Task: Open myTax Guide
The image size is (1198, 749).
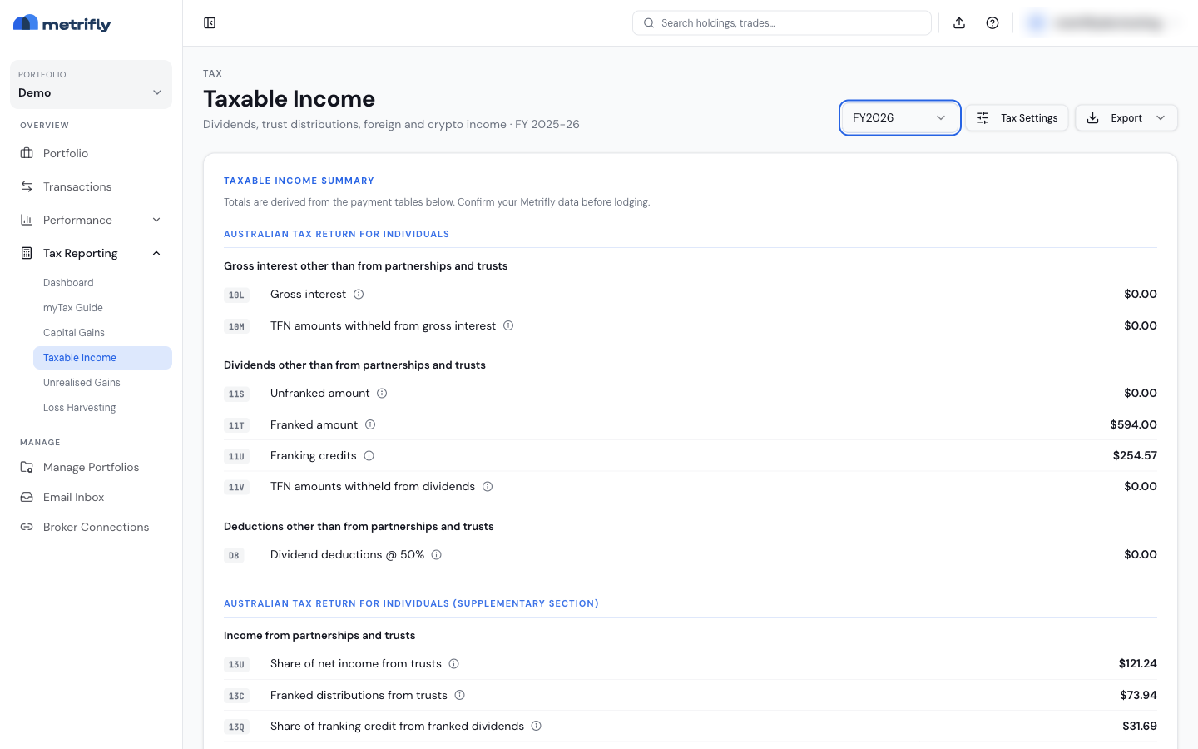Action: tap(102, 308)
